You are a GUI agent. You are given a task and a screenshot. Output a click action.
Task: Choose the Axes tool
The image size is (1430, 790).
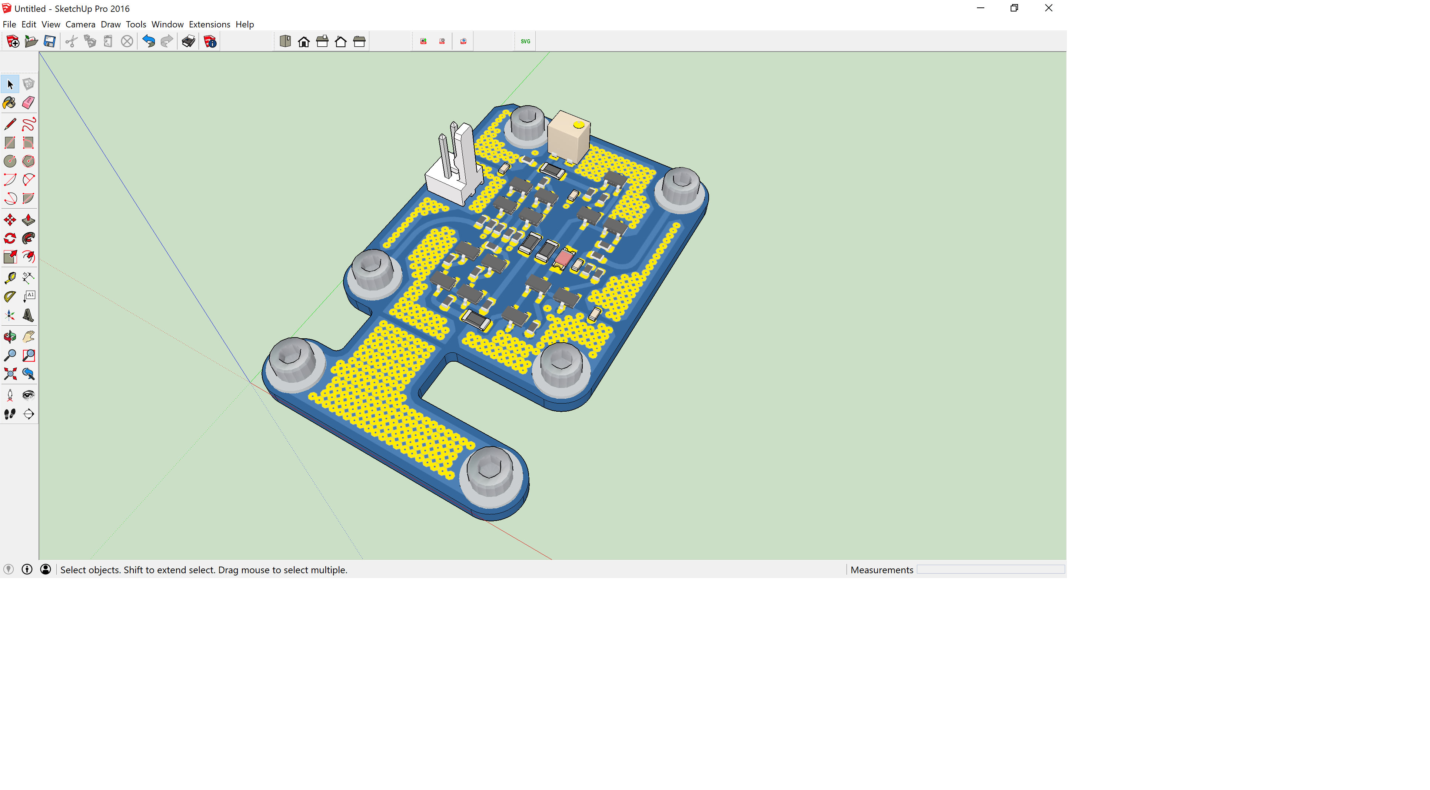pyautogui.click(x=10, y=315)
